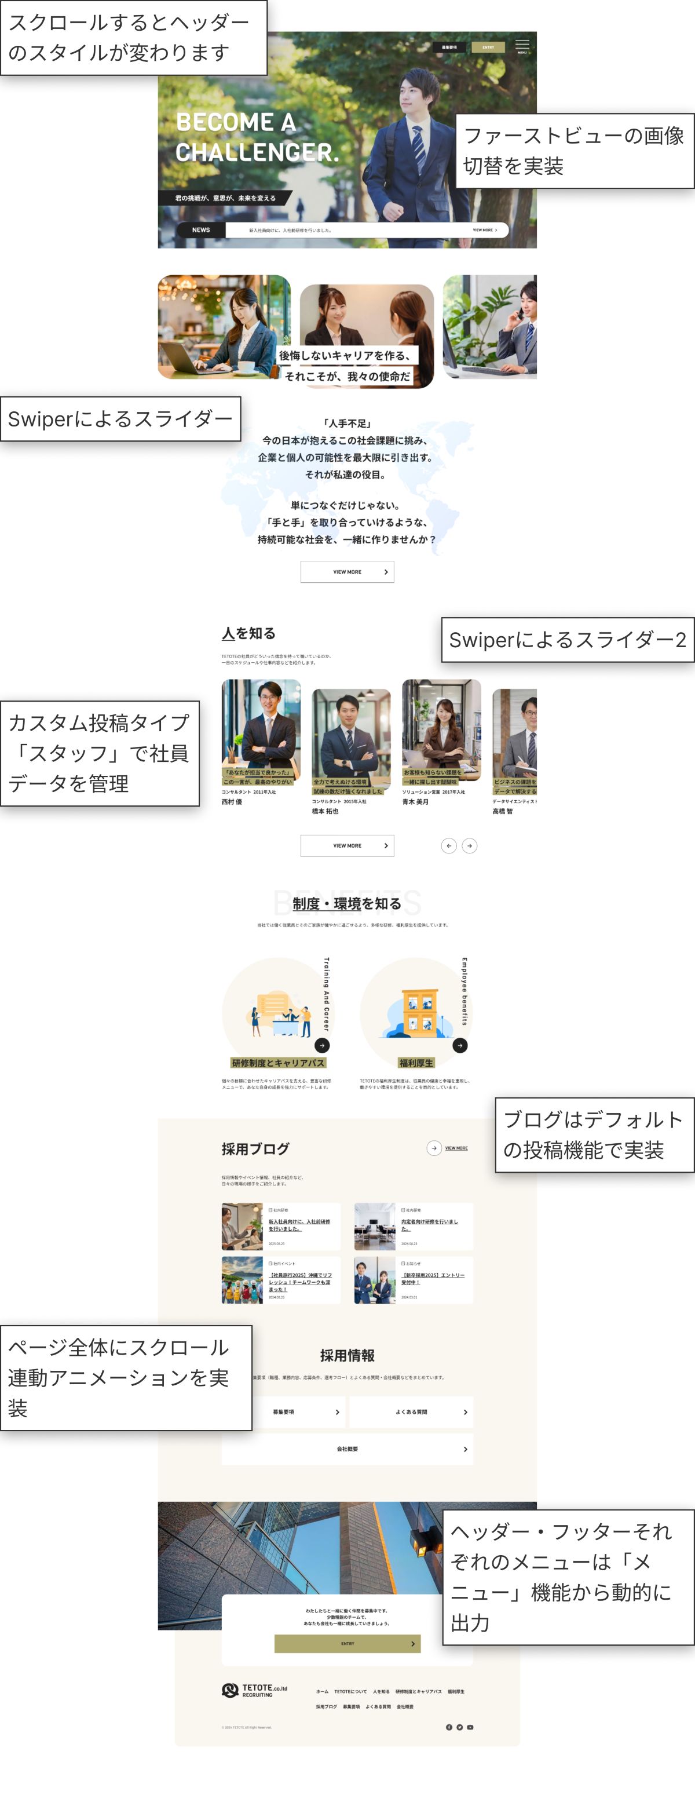Click the previous arrow of staff slider
This screenshot has width=695, height=1795.
[449, 845]
